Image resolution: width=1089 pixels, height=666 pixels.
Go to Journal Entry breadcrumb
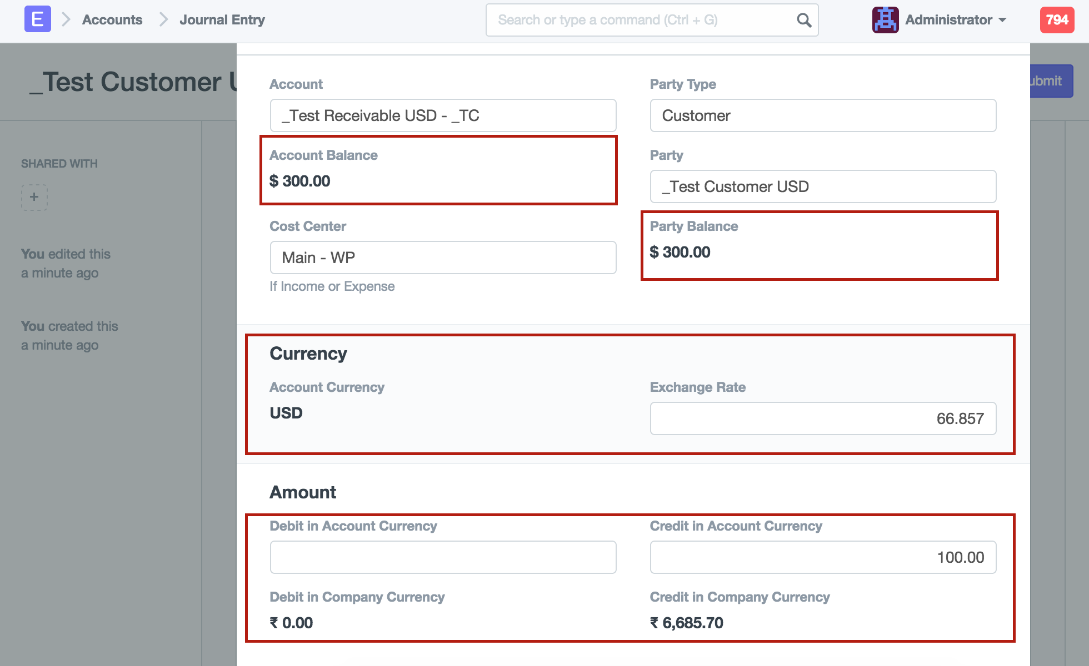(x=222, y=20)
